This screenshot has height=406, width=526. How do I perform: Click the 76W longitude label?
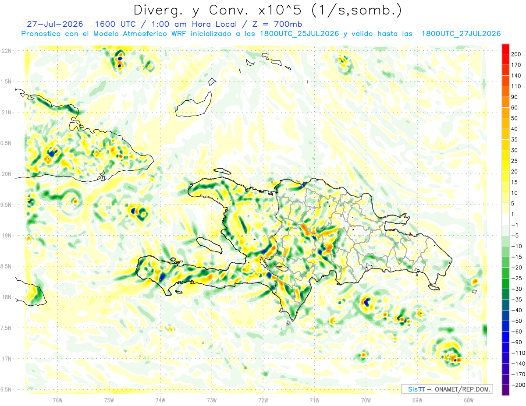(x=57, y=399)
